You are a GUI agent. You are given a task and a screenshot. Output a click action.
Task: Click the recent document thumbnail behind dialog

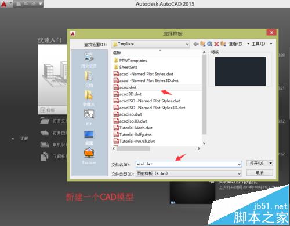193,193
